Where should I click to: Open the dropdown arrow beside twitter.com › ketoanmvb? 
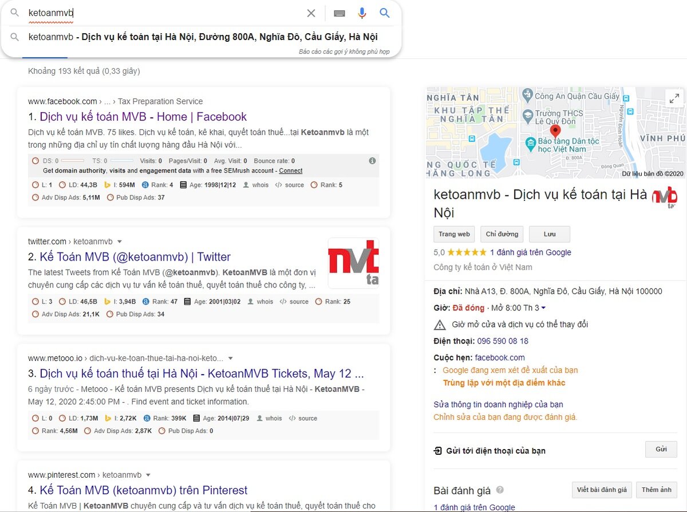119,242
